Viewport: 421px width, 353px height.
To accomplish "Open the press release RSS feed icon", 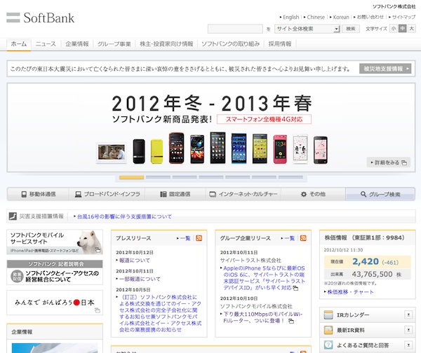I will point(199,238).
